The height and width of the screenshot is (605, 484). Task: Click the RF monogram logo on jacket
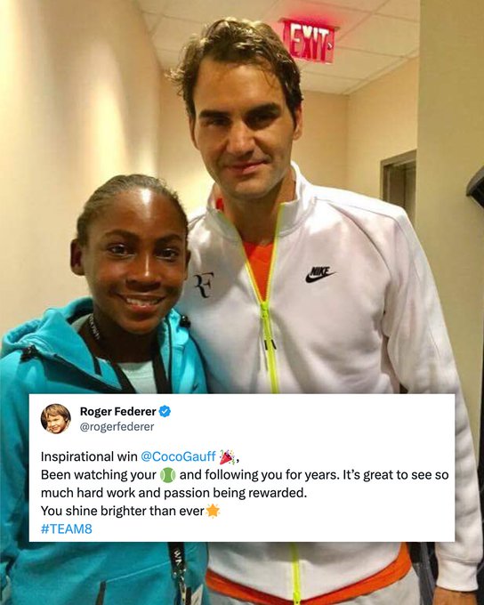204,285
